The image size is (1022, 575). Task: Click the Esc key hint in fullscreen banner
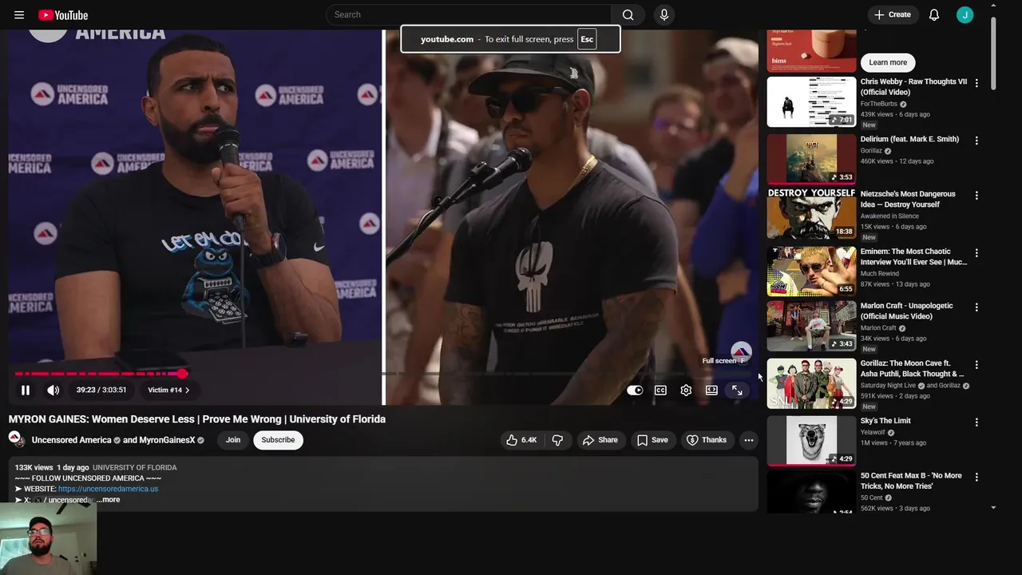coord(587,39)
